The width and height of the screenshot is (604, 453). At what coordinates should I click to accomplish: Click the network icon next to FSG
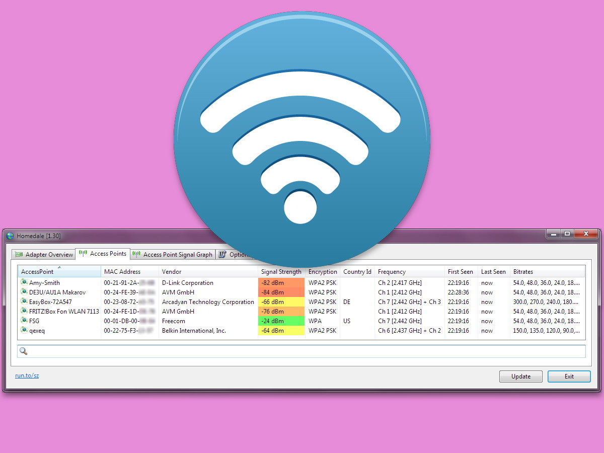(x=24, y=321)
